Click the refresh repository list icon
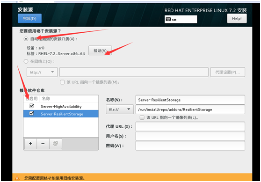The width and height of the screenshot is (261, 182). coord(56,144)
